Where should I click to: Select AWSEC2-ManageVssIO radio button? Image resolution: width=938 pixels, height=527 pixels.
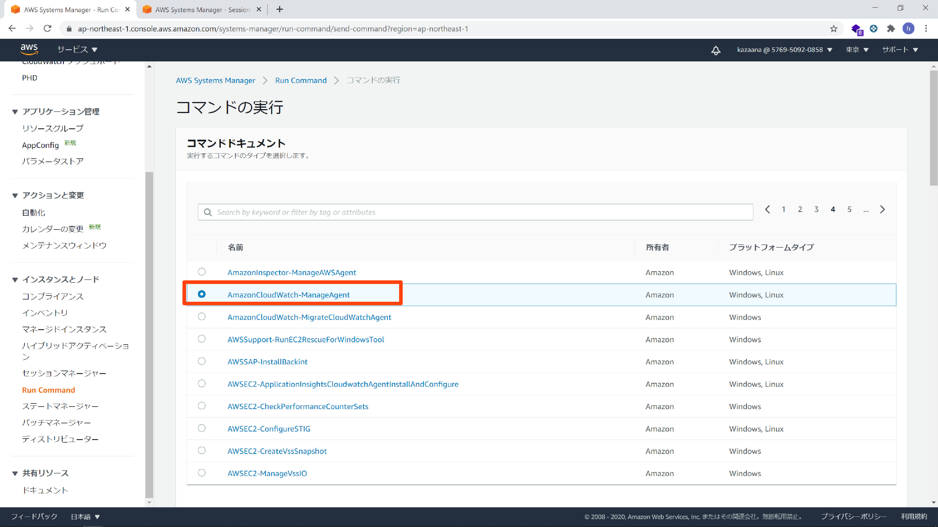202,473
